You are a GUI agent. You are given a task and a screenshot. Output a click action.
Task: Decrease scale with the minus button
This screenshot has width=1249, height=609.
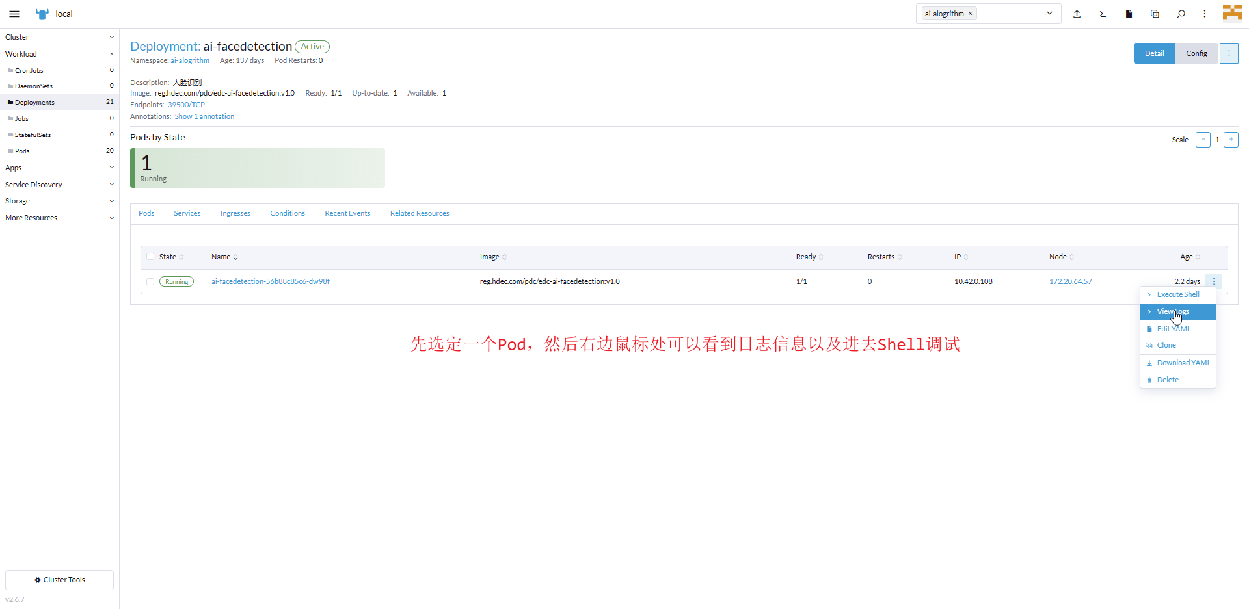(1203, 140)
